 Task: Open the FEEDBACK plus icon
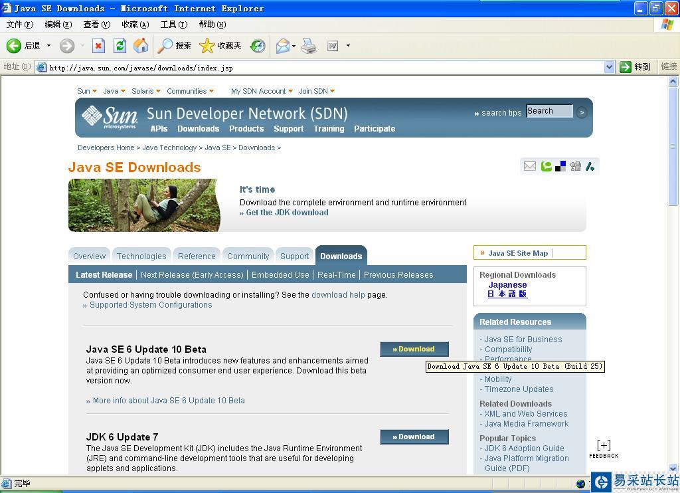point(604,448)
